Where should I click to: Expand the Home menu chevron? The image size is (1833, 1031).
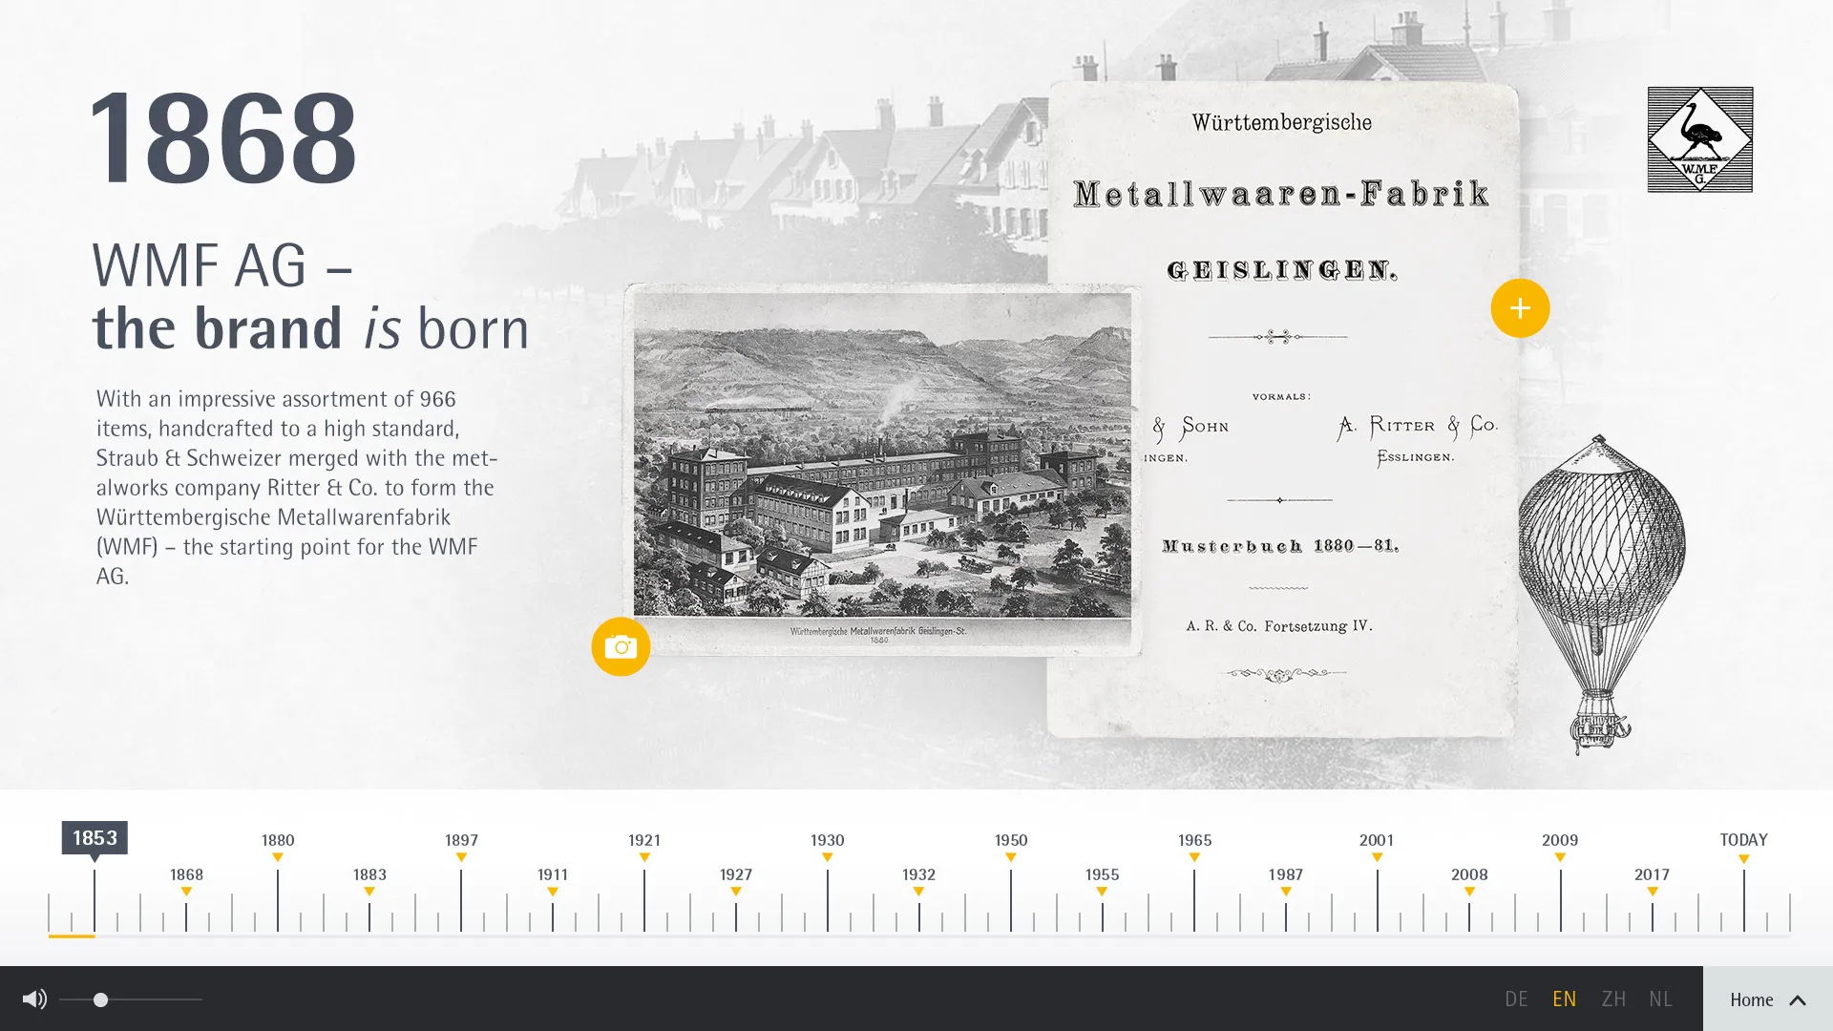pos(1797,1000)
